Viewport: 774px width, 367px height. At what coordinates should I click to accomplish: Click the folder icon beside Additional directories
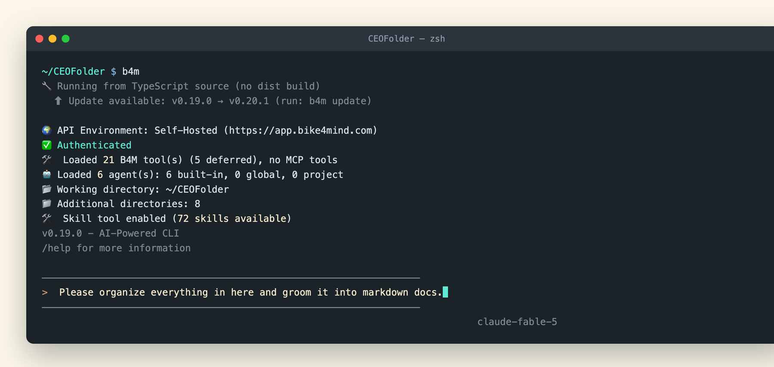click(x=46, y=204)
